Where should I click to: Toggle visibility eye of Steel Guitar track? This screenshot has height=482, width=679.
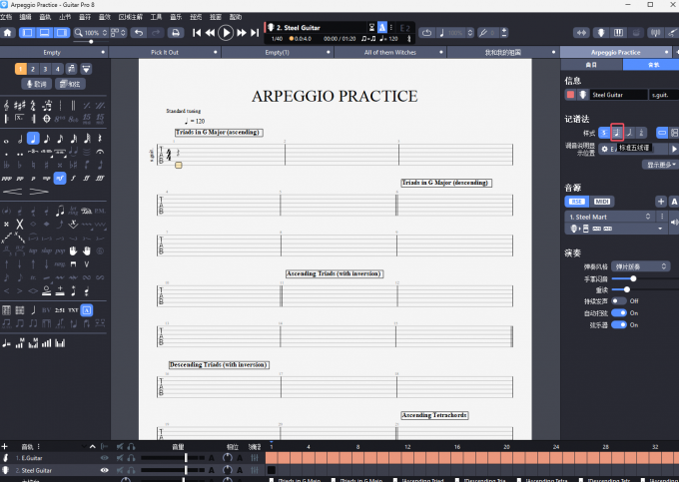point(104,469)
